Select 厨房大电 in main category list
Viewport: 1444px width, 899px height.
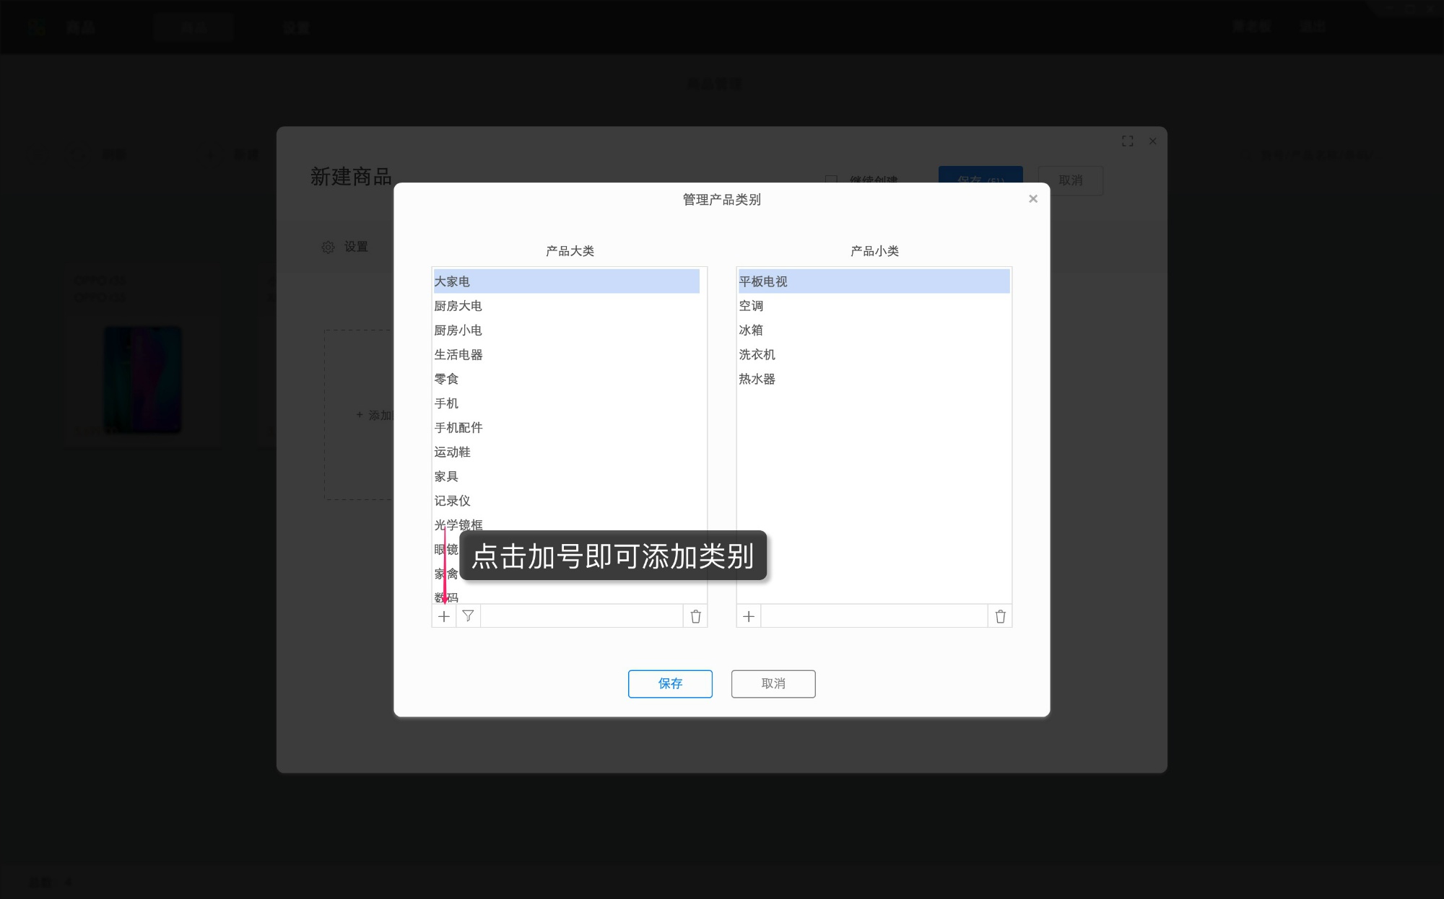[x=458, y=306]
